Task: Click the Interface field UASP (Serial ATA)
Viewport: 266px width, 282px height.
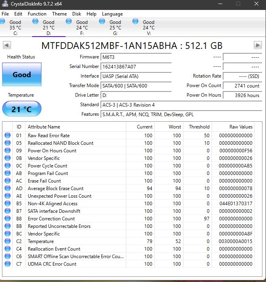Action: (x=136, y=76)
